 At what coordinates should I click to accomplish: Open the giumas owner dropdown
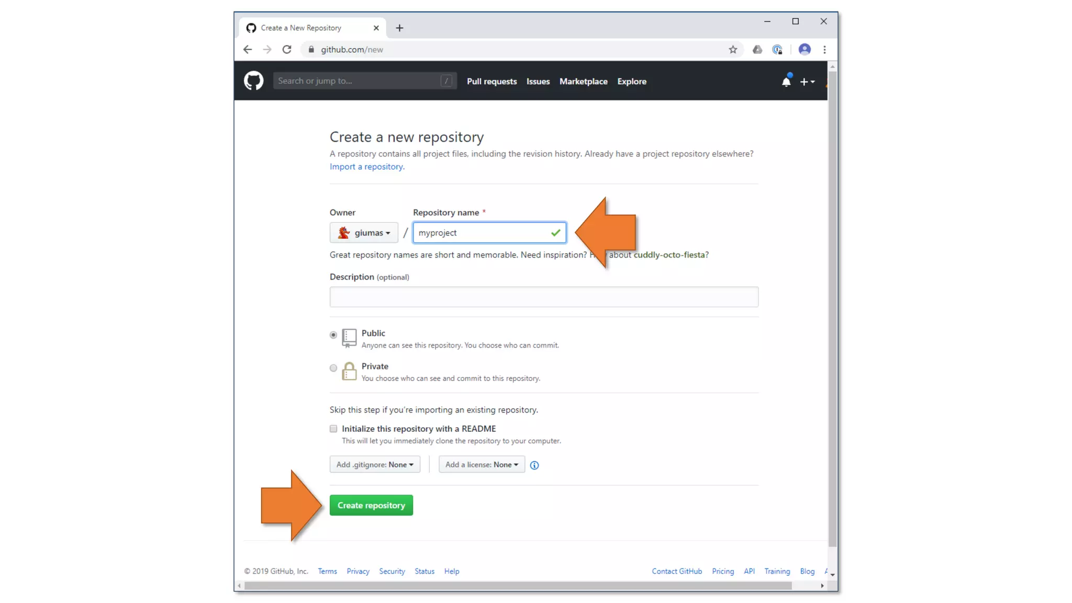364,233
